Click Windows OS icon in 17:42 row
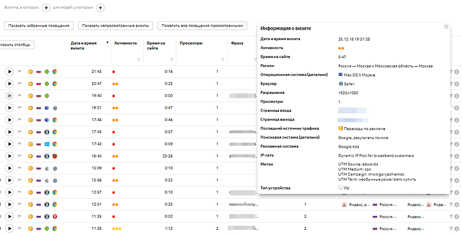Image resolution: width=462 pixels, height=234 pixels. 47,144
